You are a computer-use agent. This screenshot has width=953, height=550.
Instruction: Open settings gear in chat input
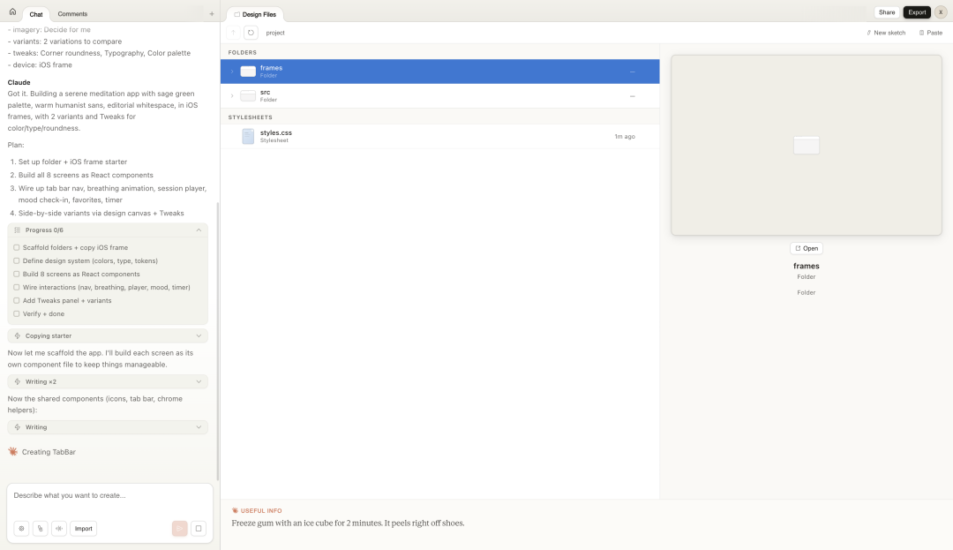click(21, 529)
